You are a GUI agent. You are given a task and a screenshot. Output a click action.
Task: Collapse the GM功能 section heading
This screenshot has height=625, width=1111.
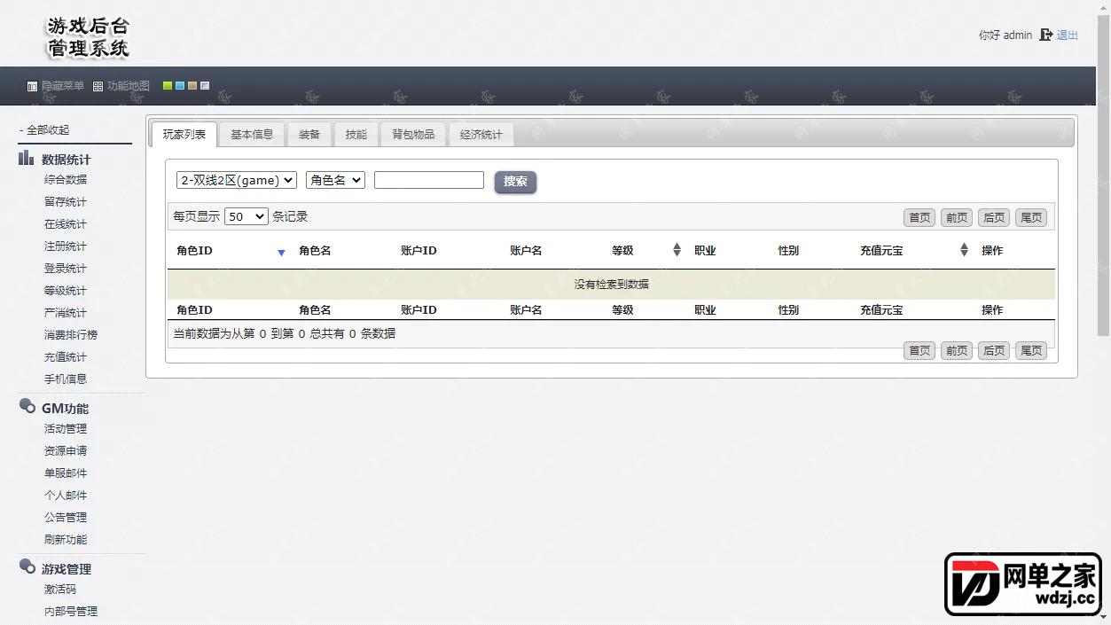coord(65,409)
